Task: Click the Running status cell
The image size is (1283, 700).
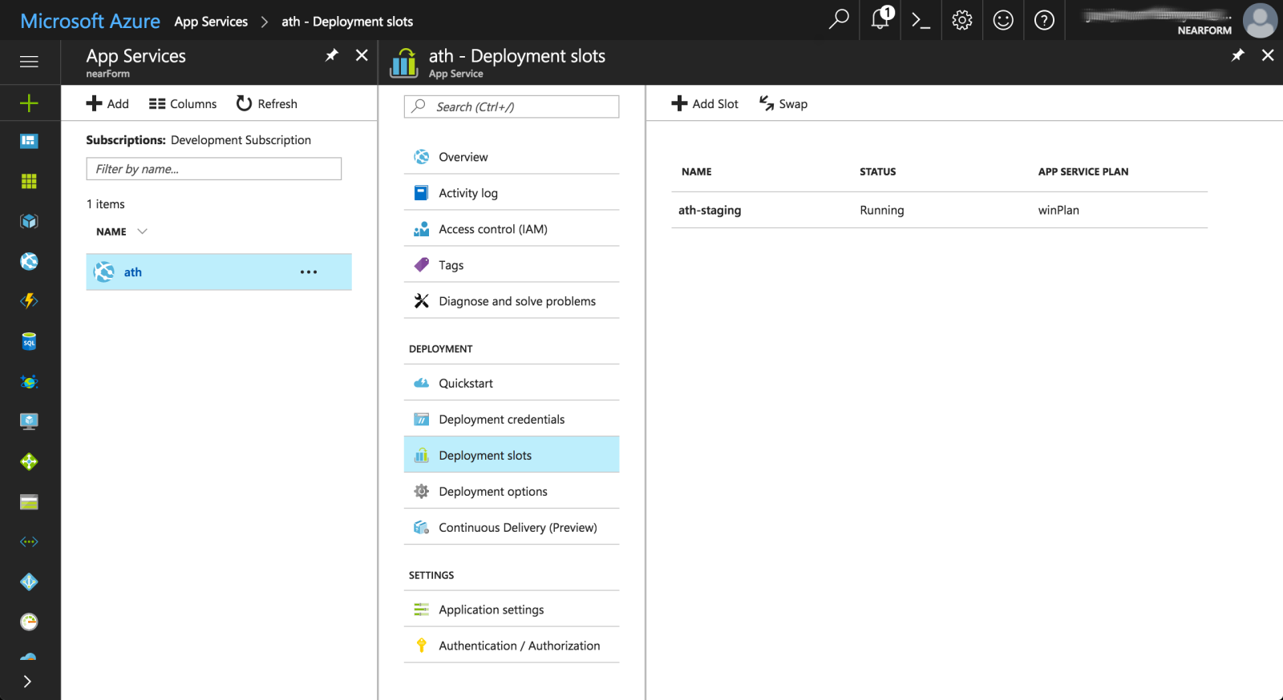Action: (882, 210)
